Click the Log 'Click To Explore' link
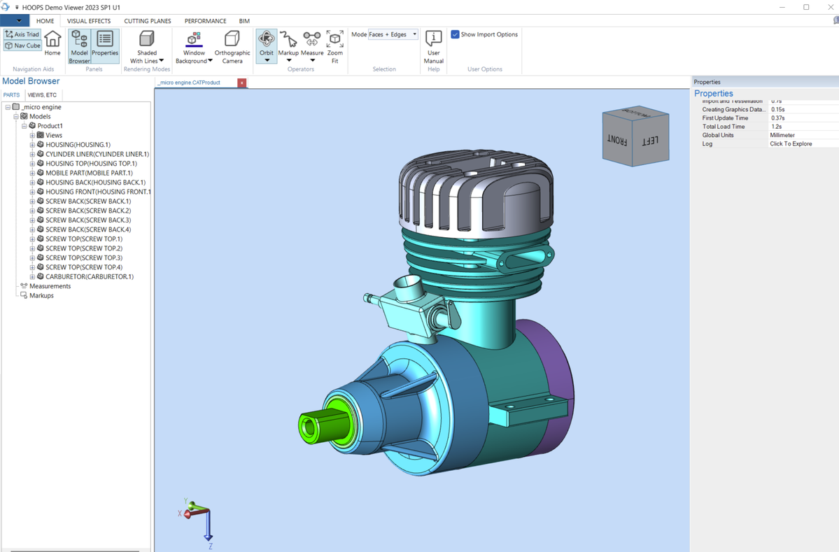Image resolution: width=839 pixels, height=552 pixels. [791, 144]
